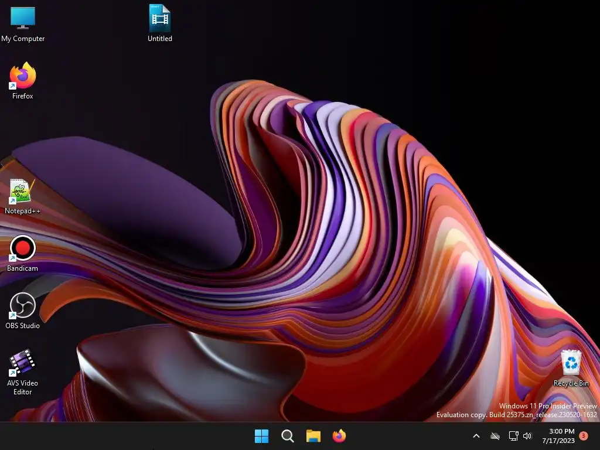Screen dimensions: 600x450
Task: Show hidden system tray icons
Action: tap(476, 436)
